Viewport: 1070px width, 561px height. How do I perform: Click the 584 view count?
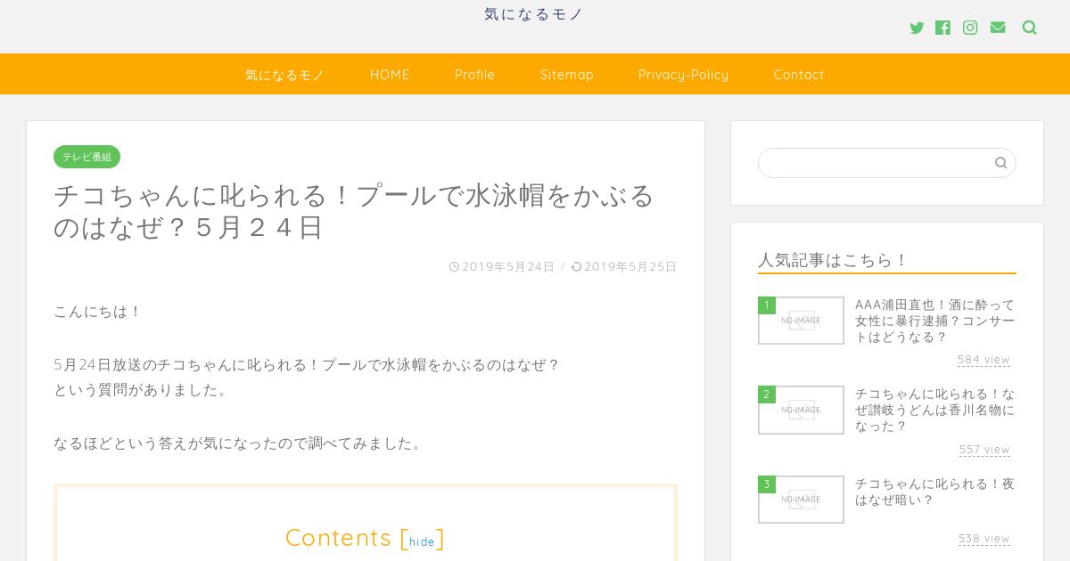click(984, 360)
